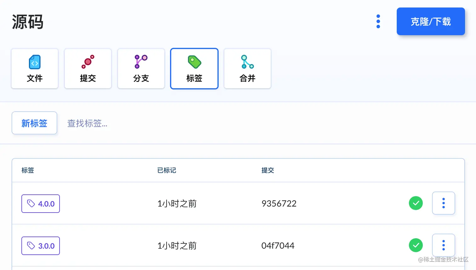Viewport: 476px width, 270px height.
Task: Click the 克隆/下载 button
Action: click(431, 21)
